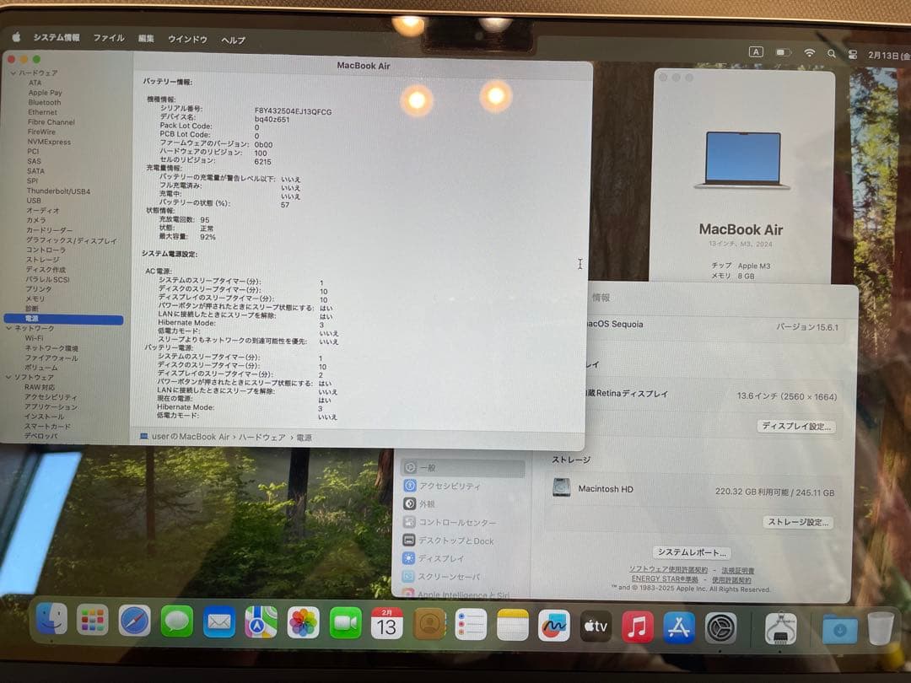Screen dimensions: 911x683
Task: Click the Wi-Fi icon in the menu bar
Action: (811, 51)
